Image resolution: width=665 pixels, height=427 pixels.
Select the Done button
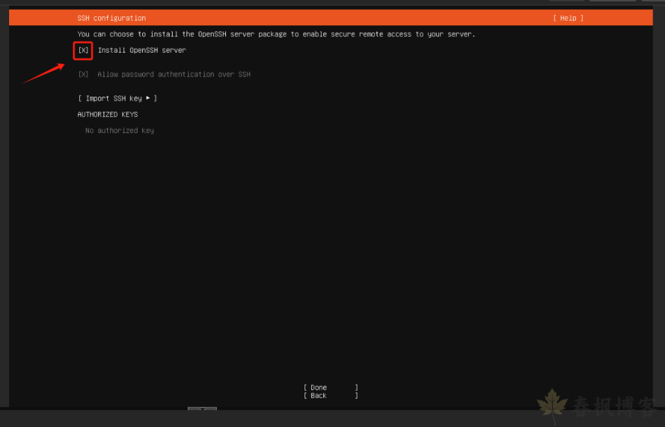[x=331, y=387]
